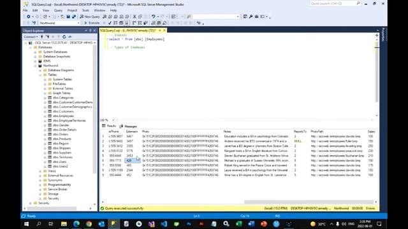Select the dbo.Products table
The width and height of the screenshot is (408, 229).
pyautogui.click(x=62, y=139)
